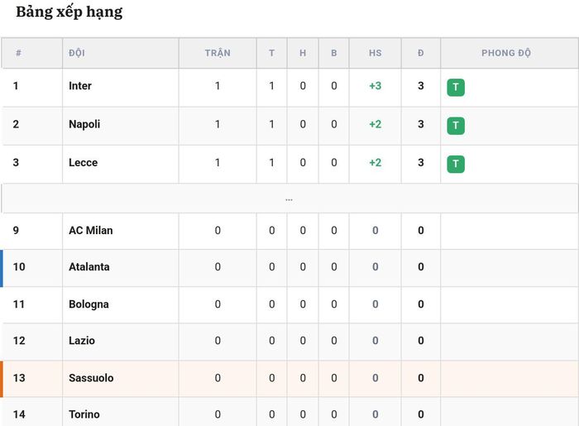Open the Napoli team link
Screen dimensions: 579x426
pos(84,124)
